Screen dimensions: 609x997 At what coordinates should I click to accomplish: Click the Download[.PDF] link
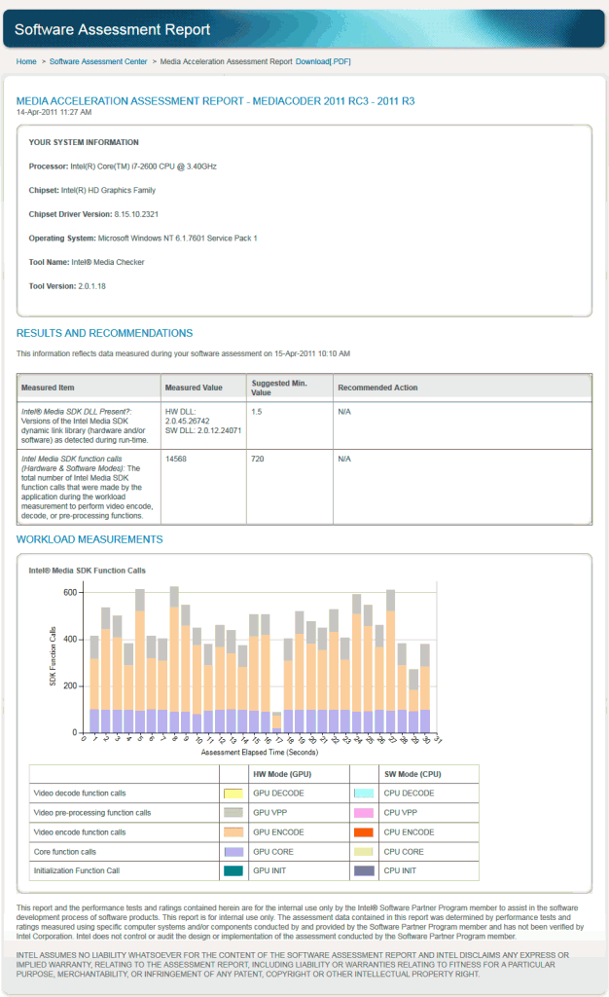[323, 61]
